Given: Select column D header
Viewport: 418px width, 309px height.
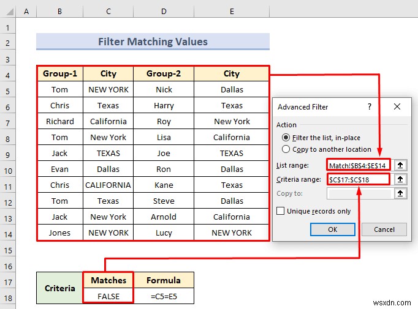Looking at the screenshot, I should [x=164, y=12].
